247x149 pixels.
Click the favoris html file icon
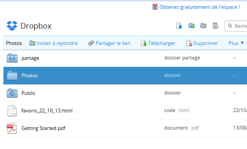point(12,111)
